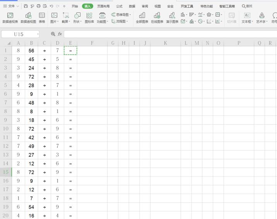Insert a scatter chart

pos(210,21)
